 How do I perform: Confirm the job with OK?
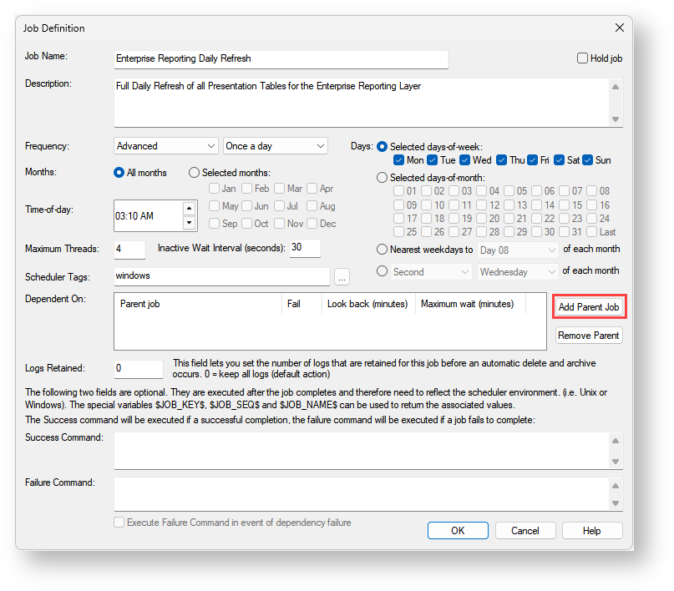(x=458, y=530)
